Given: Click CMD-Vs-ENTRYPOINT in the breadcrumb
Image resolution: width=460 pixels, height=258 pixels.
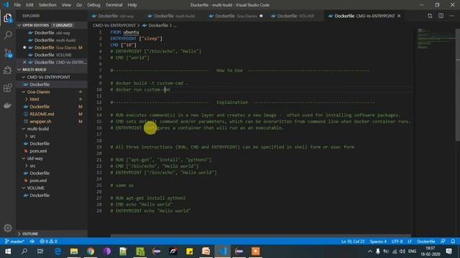Looking at the screenshot, I should 114,26.
